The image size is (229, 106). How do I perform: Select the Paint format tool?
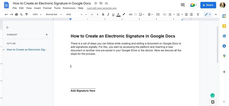coord(26,15)
